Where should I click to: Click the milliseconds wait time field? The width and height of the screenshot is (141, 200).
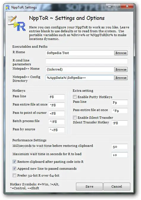(x=120, y=147)
